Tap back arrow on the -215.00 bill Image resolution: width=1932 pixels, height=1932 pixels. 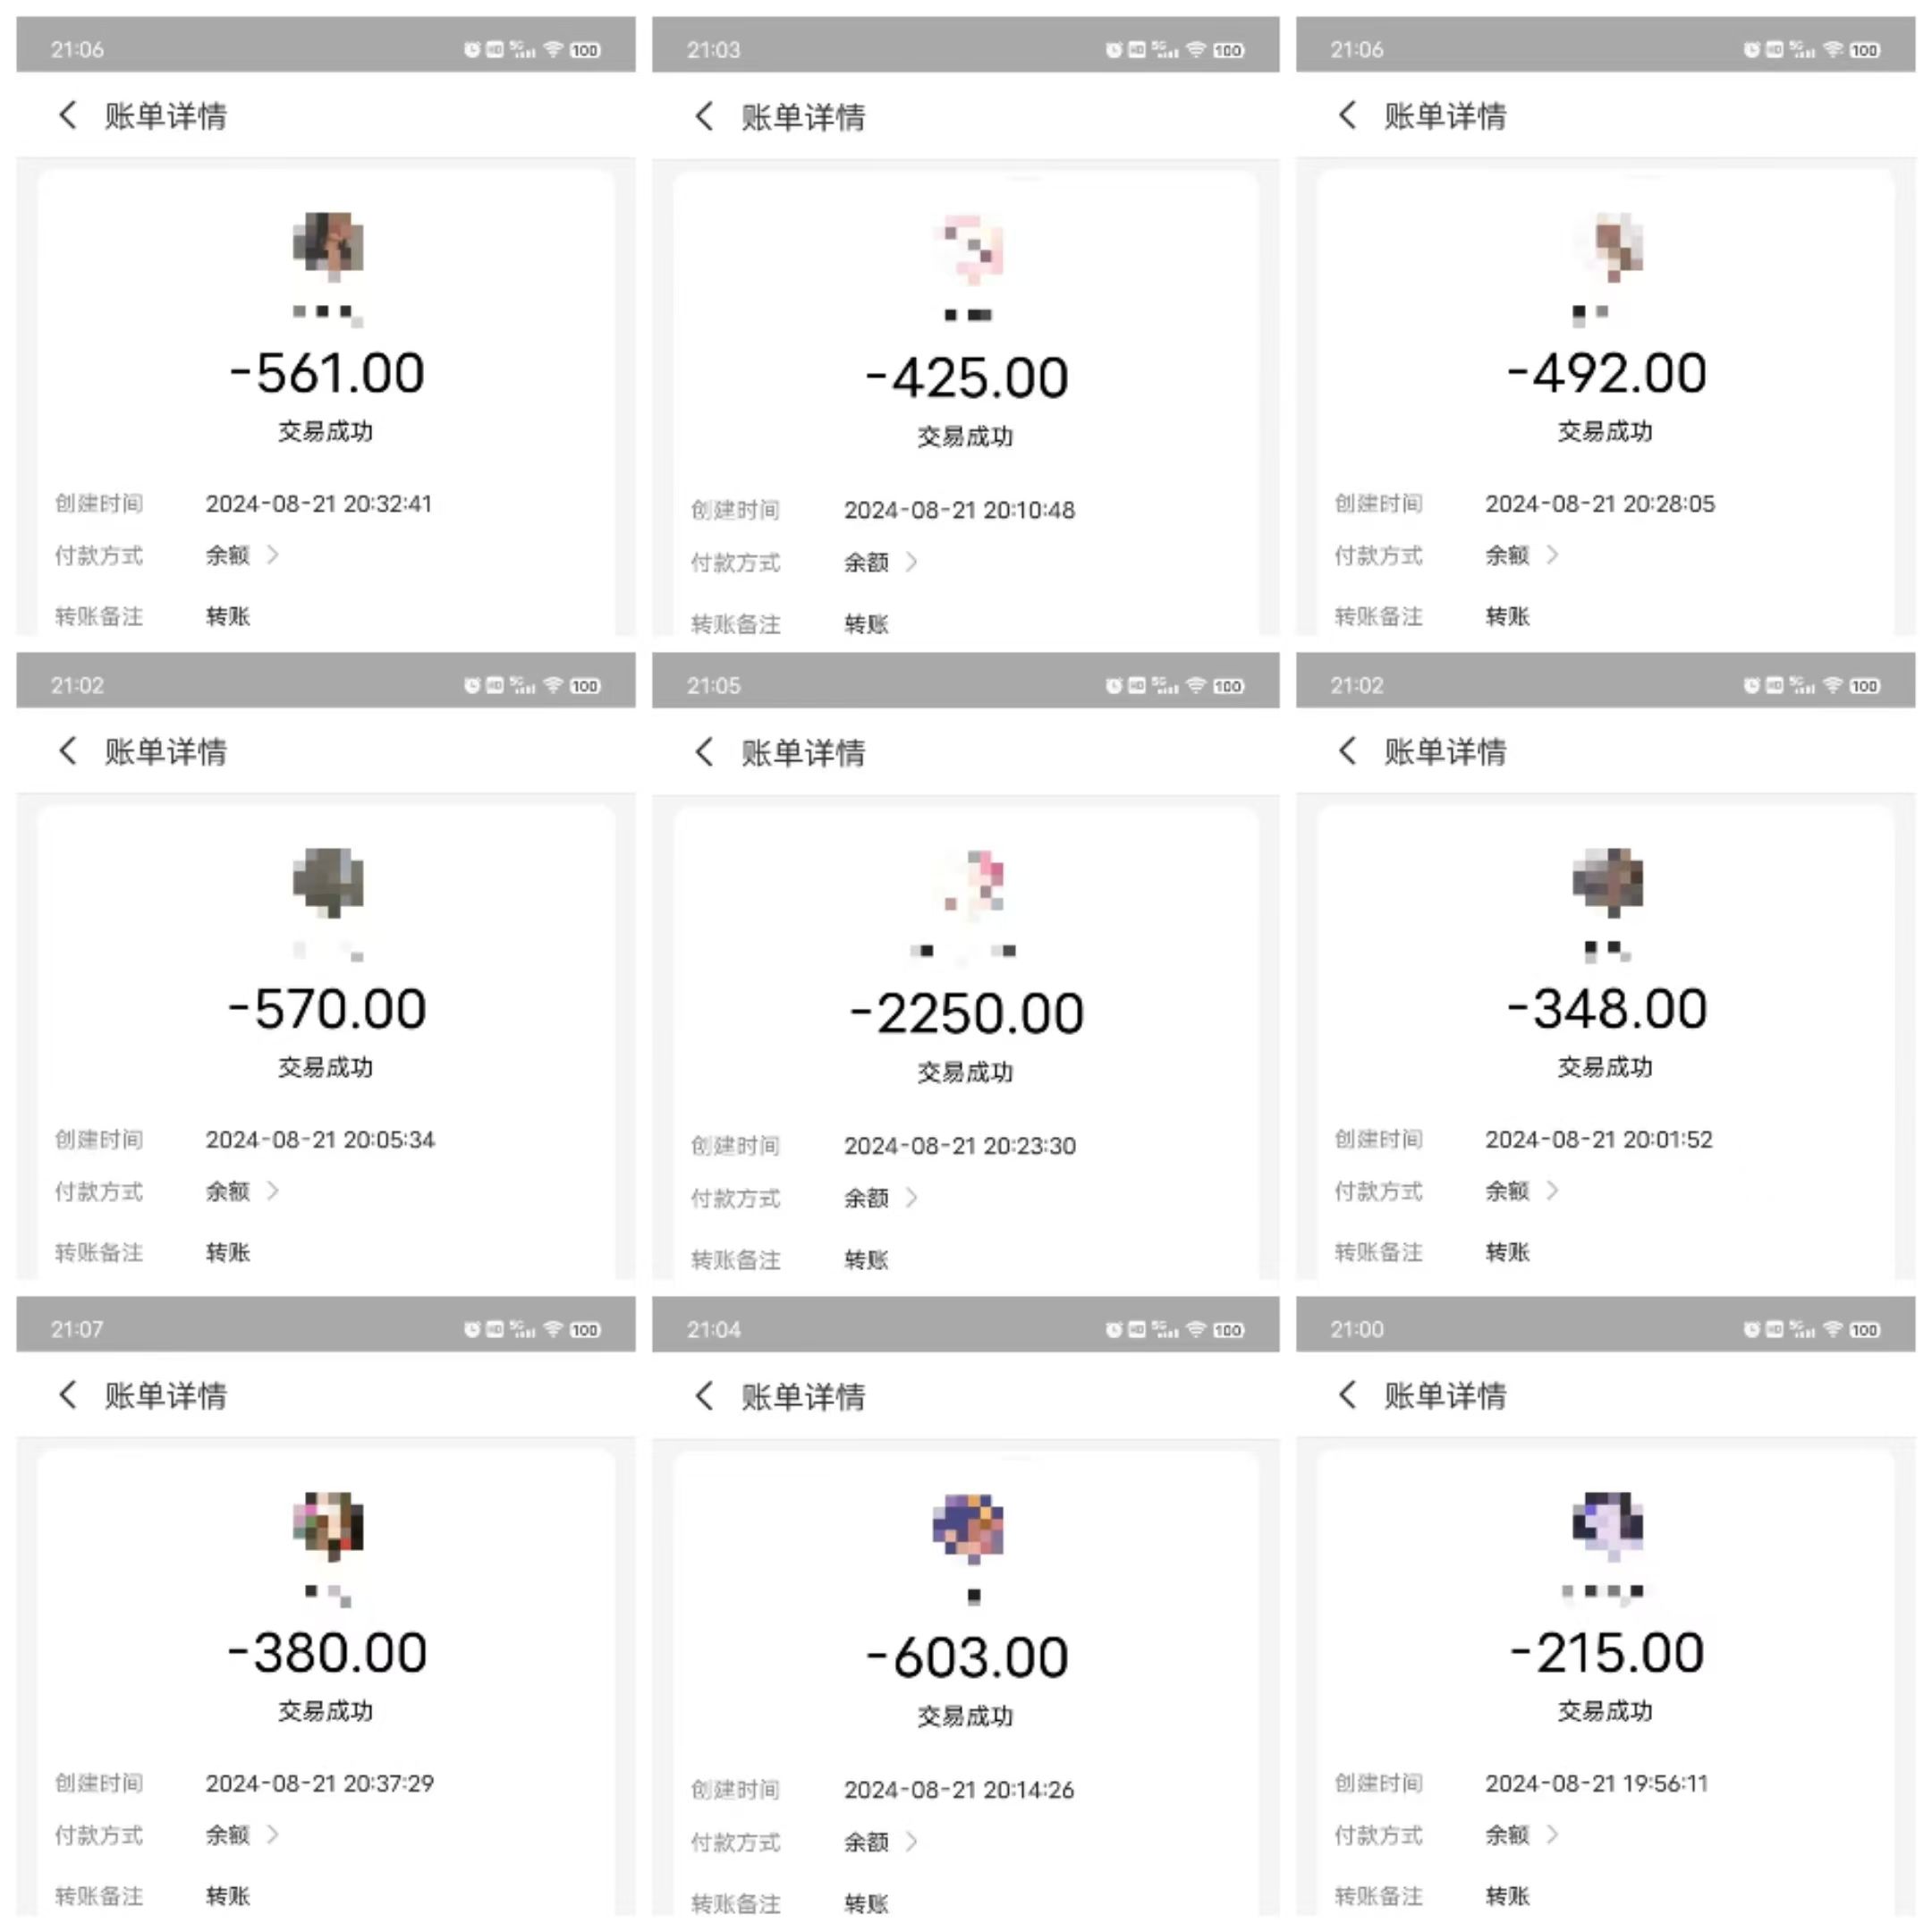(1347, 1394)
